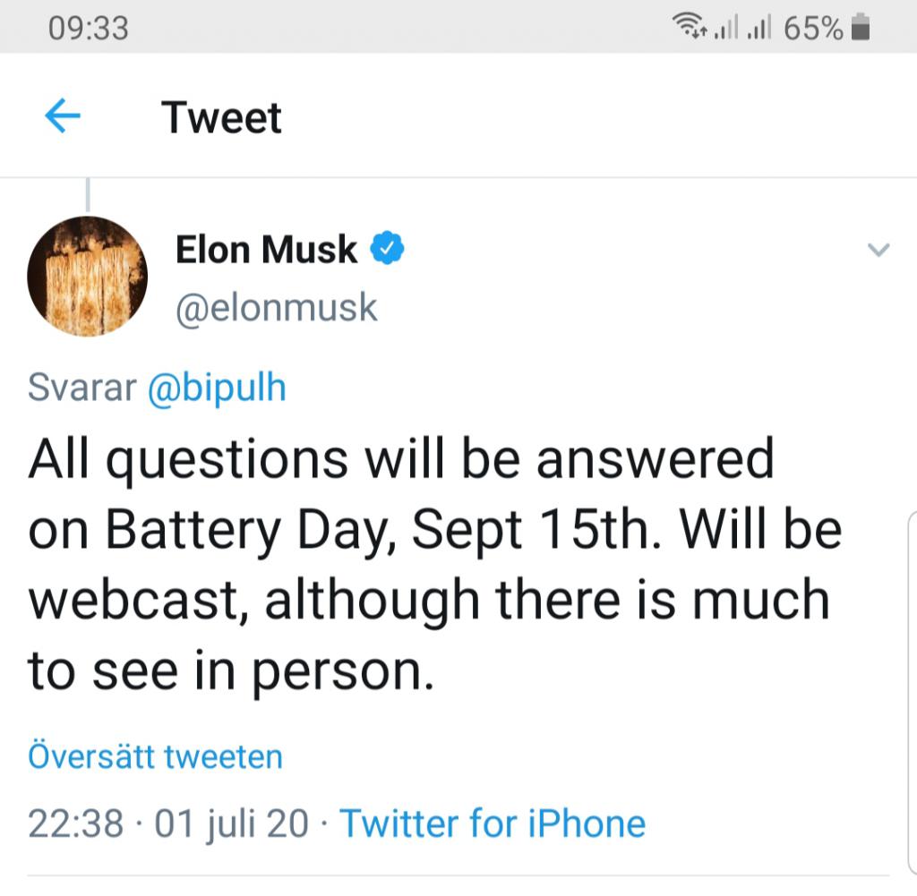
Task: Tap the 65% battery percentage
Action: (813, 28)
